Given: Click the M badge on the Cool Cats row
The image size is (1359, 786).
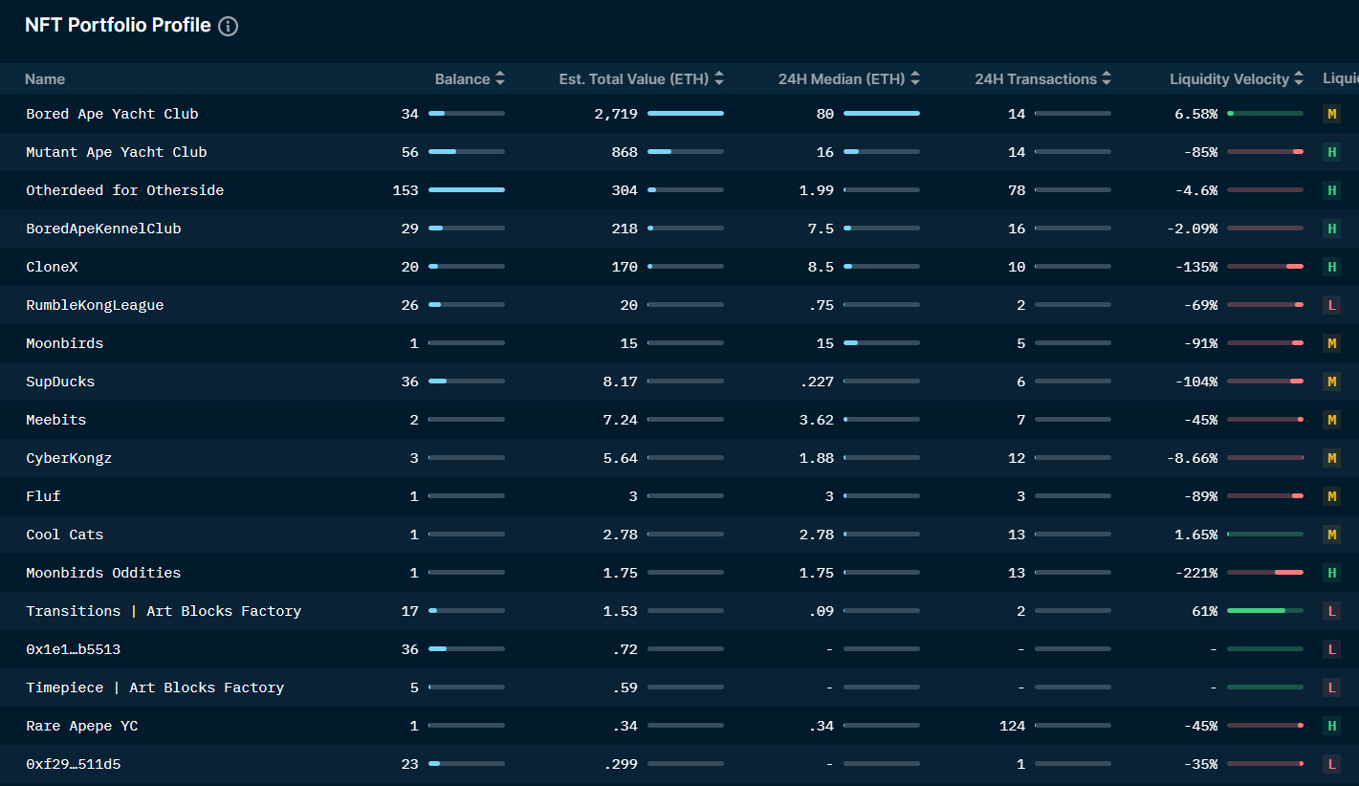Looking at the screenshot, I should [1331, 535].
